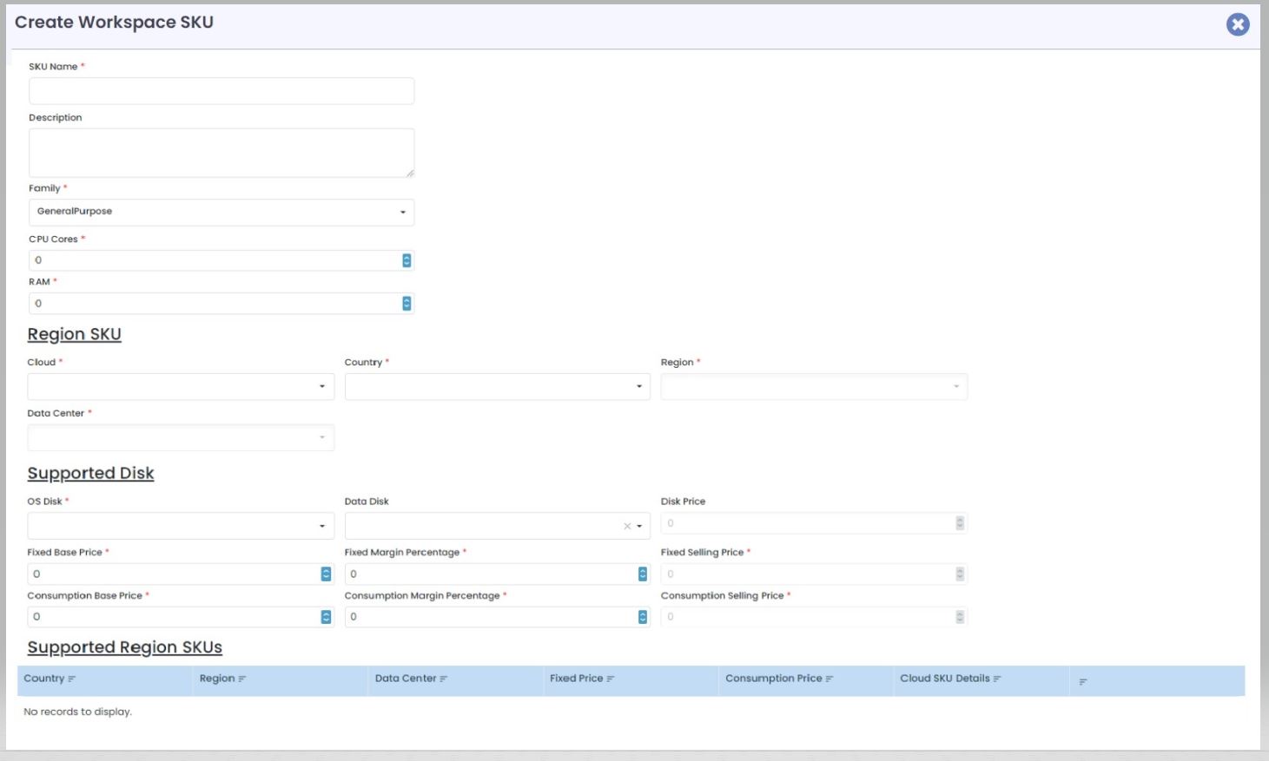Open the Fixed Price column filter icon

[611, 679]
